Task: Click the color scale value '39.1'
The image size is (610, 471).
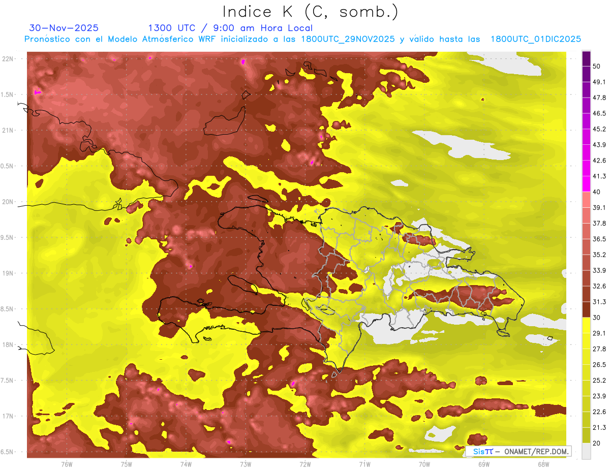Action: 600,207
